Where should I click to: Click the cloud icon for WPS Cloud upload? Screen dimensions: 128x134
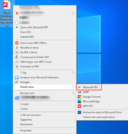tap(17, 62)
